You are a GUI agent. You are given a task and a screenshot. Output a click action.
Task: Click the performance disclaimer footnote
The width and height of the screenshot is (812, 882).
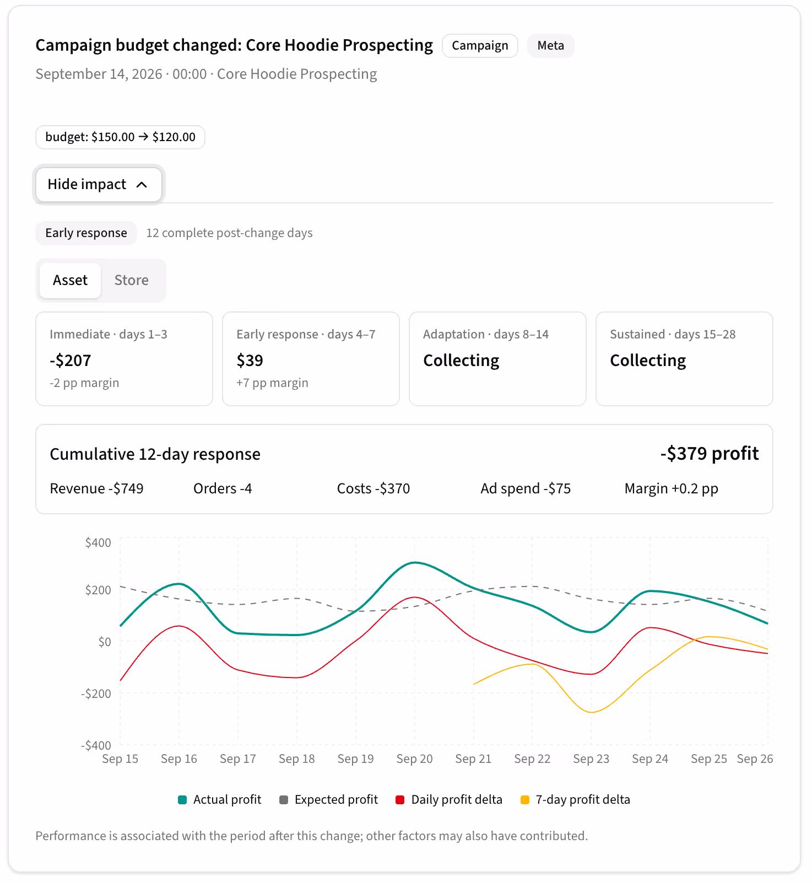click(x=312, y=836)
